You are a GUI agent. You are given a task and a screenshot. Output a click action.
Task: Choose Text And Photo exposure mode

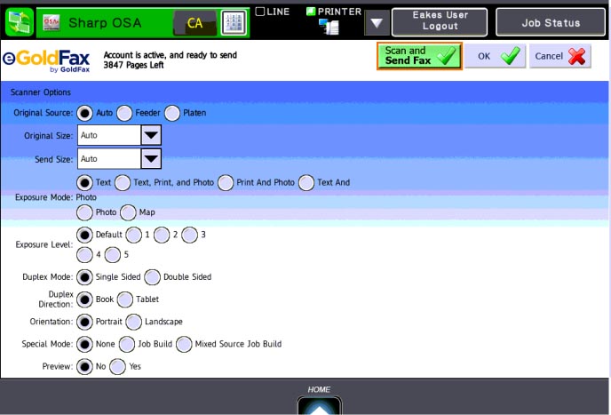[x=306, y=182]
